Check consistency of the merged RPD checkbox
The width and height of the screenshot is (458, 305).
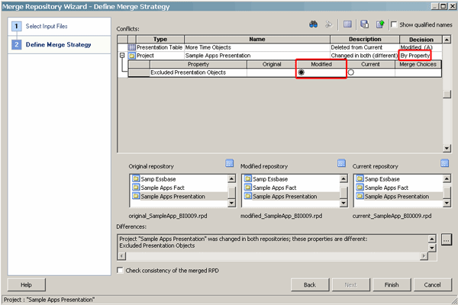[x=120, y=270]
